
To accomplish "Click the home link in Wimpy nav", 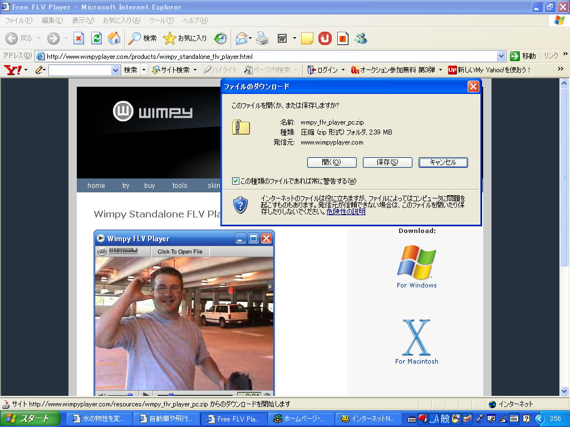I will (96, 186).
